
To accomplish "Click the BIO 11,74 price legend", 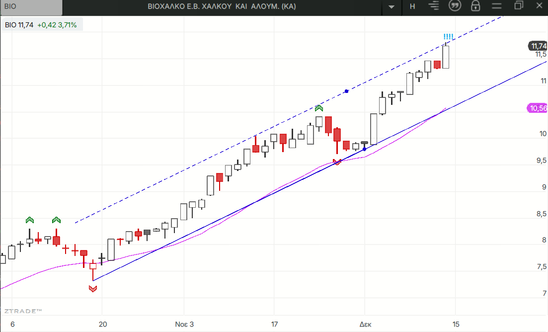I will pos(41,24).
